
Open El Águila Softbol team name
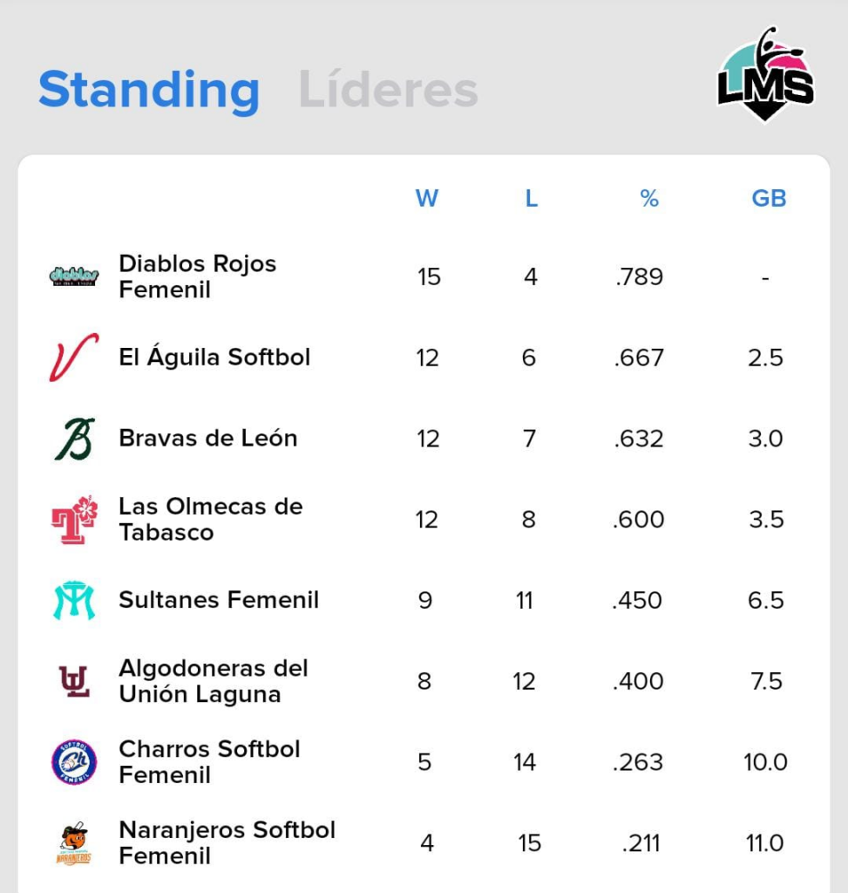click(214, 358)
